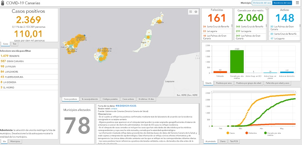Image resolution: width=302 pixels, height=145 pixels.
Task: Filter by Tenerife island
Action: [x=10, y=56]
